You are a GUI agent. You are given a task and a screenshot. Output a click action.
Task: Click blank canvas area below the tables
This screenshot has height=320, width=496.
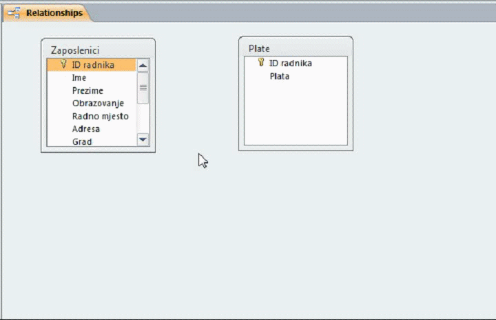point(248,234)
